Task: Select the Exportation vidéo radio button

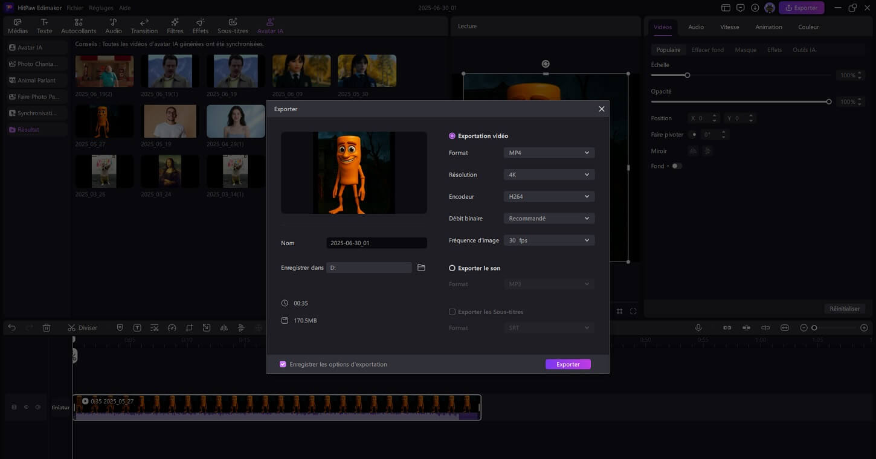Action: click(452, 136)
